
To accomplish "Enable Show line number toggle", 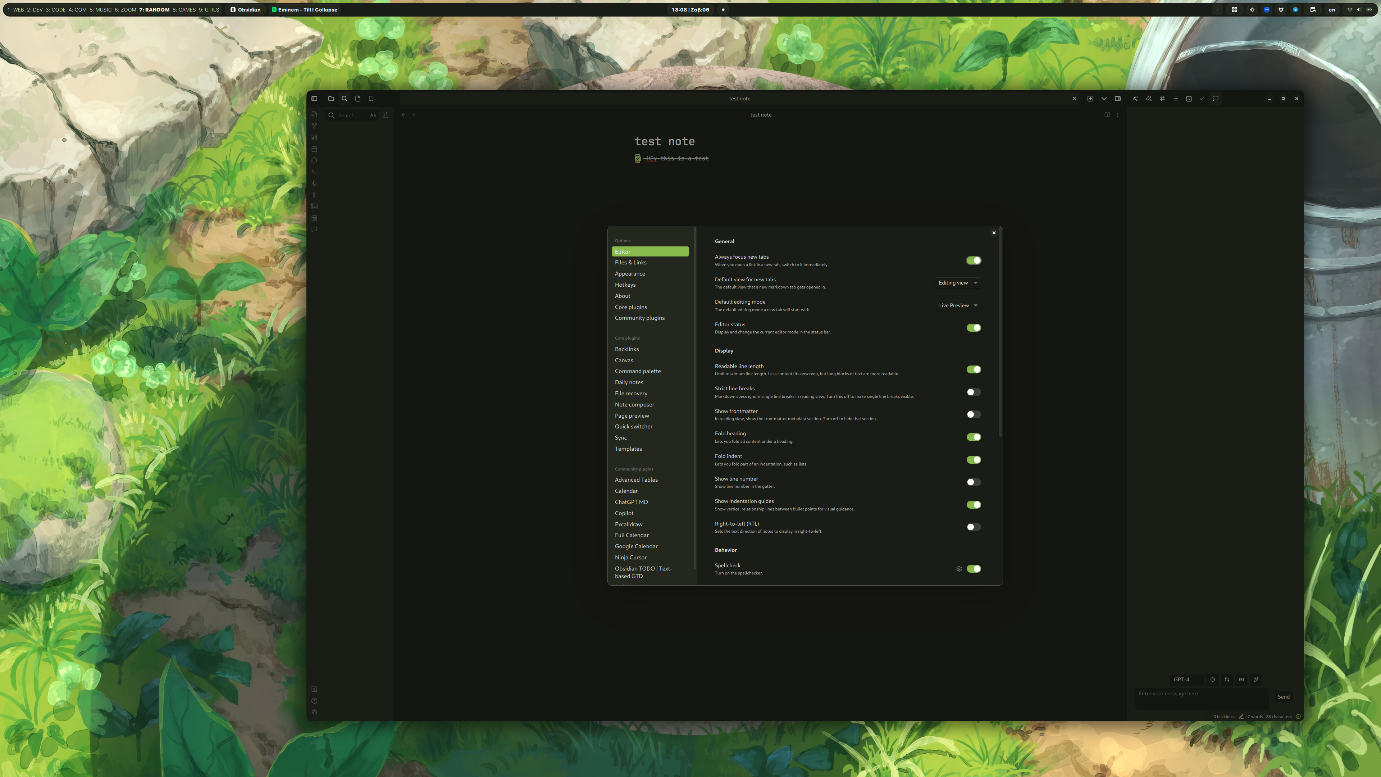I will point(973,482).
